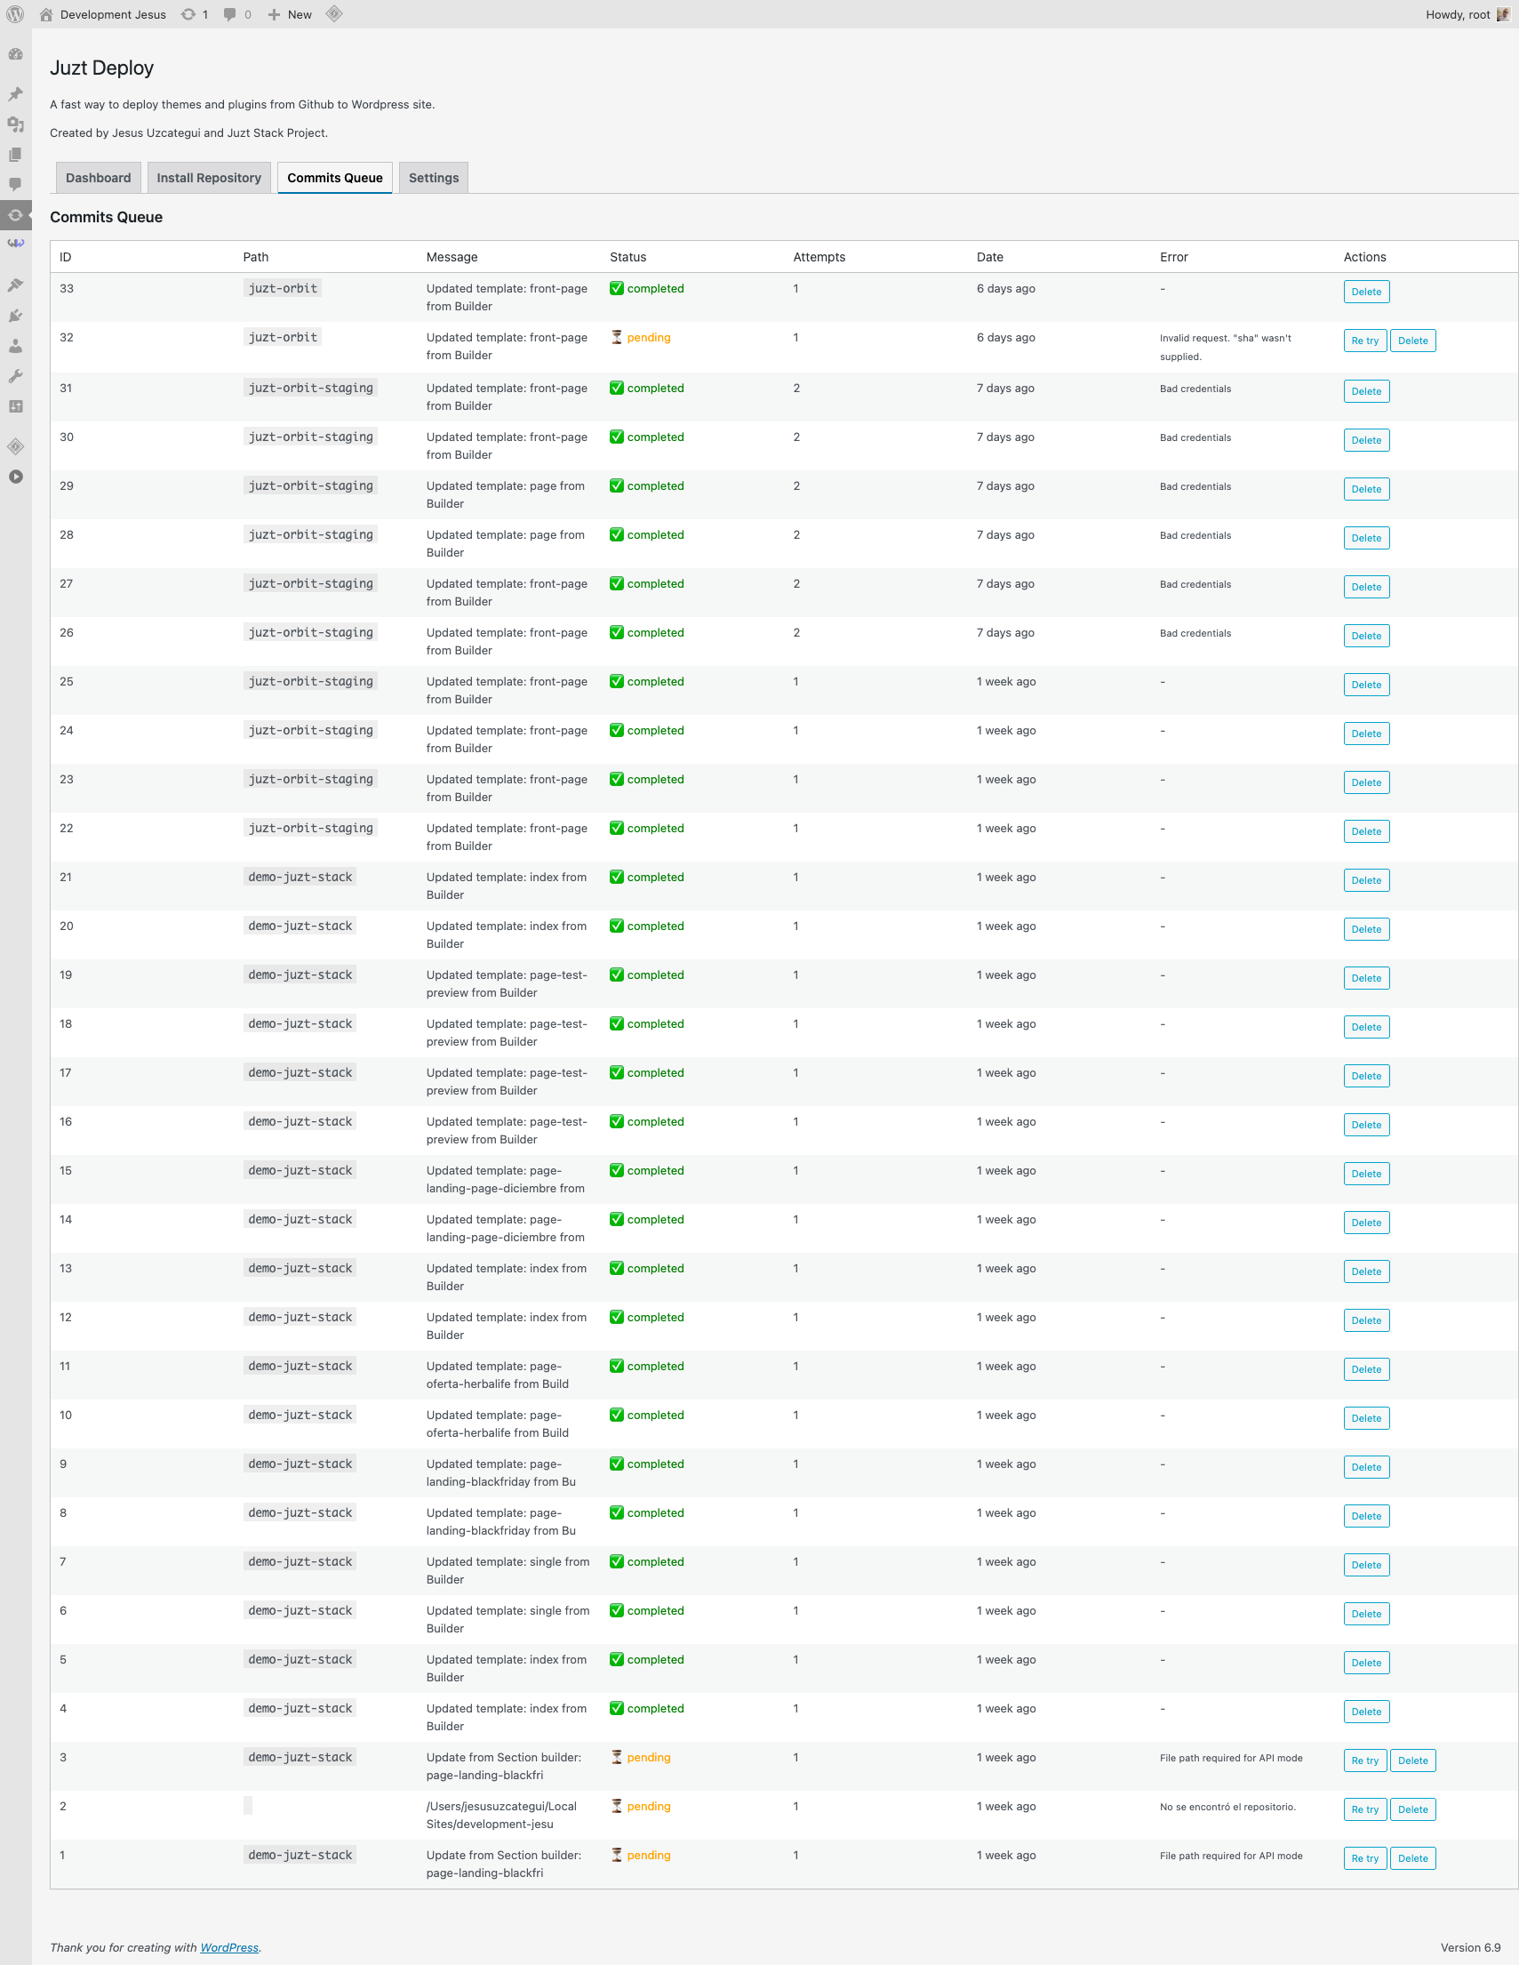Click Version 6.9 footer text
The image size is (1519, 1965).
pyautogui.click(x=1469, y=1947)
